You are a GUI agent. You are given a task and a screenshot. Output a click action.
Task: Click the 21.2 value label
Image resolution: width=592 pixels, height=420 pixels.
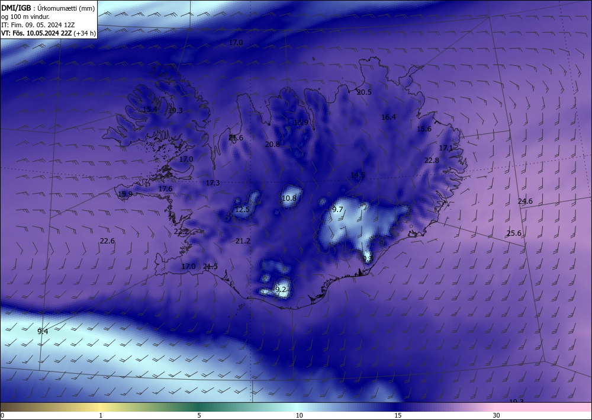coord(243,241)
